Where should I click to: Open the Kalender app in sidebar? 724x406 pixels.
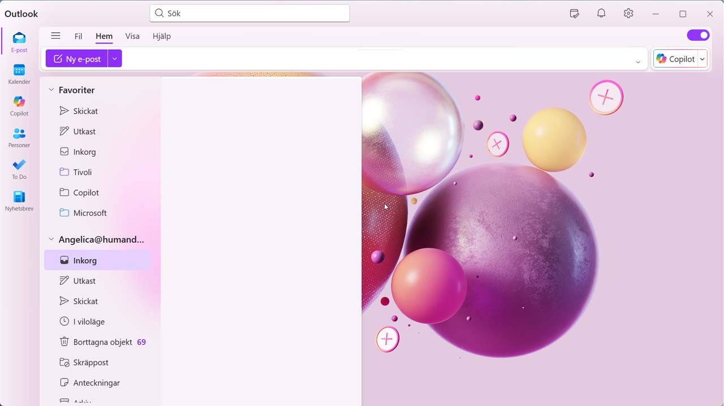click(19, 74)
